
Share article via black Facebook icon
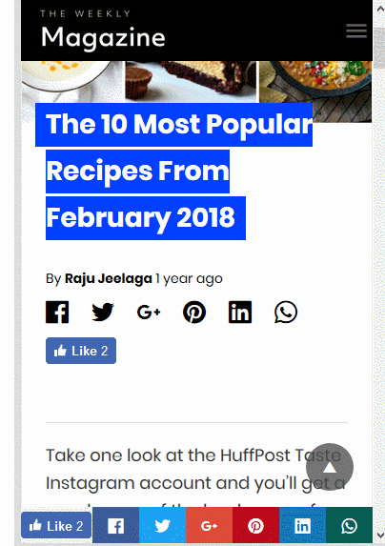57,312
